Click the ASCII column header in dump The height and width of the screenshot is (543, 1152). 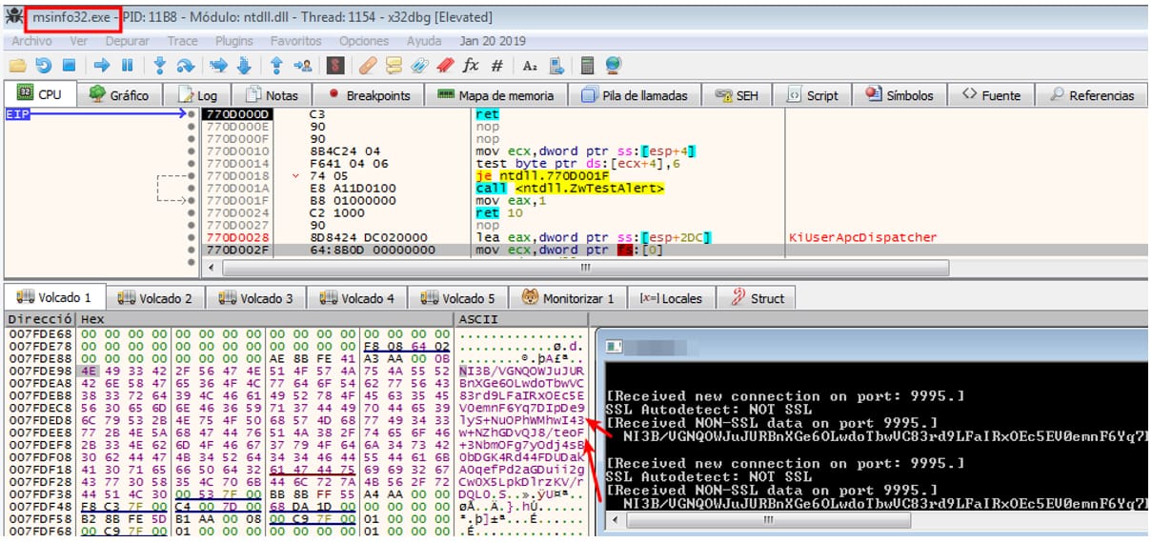pos(521,319)
